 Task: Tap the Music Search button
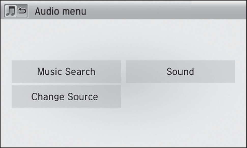click(66, 72)
